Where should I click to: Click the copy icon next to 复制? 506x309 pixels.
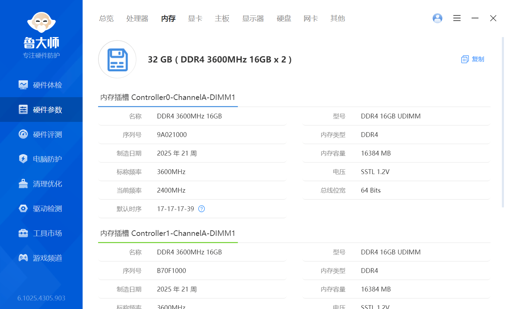[x=465, y=59]
